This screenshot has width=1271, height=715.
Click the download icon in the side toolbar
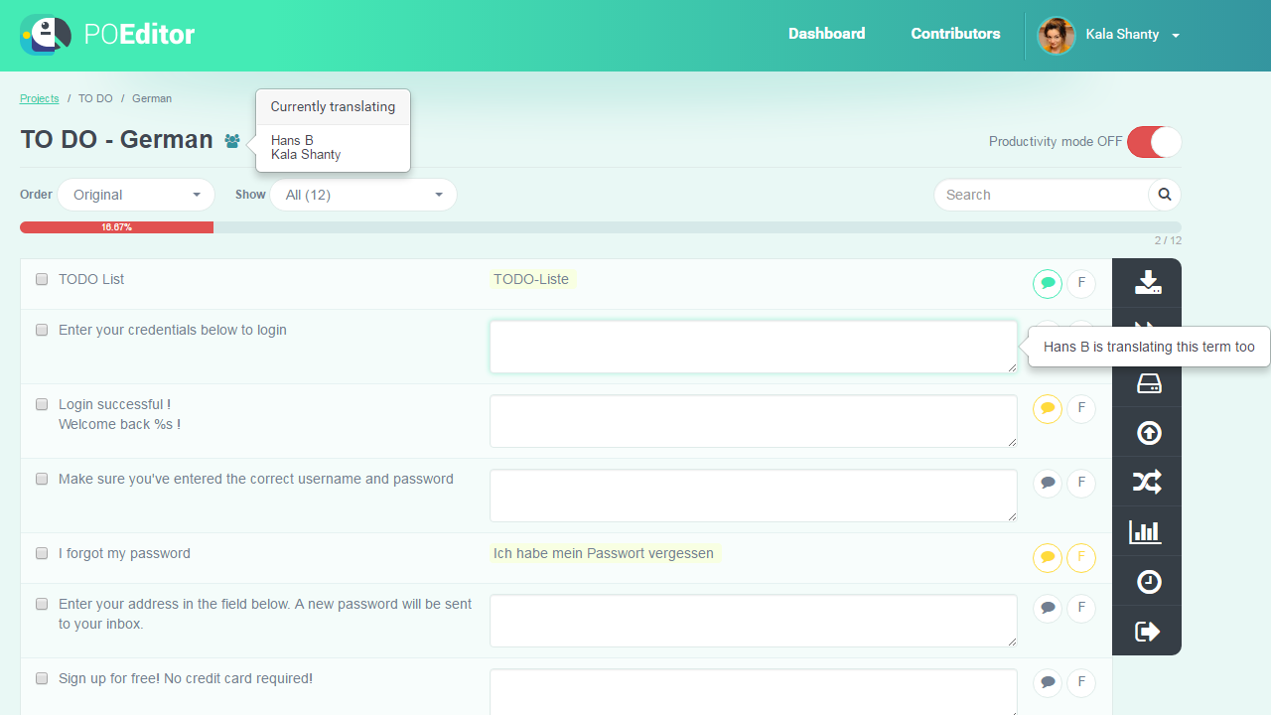(1148, 283)
